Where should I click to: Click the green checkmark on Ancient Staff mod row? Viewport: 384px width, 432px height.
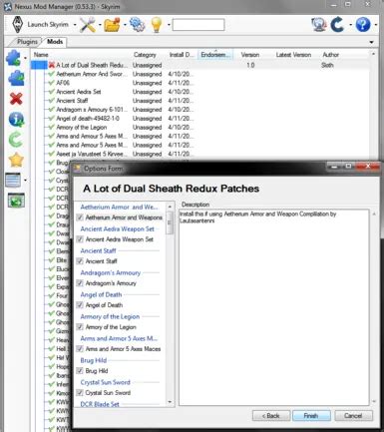(51, 101)
